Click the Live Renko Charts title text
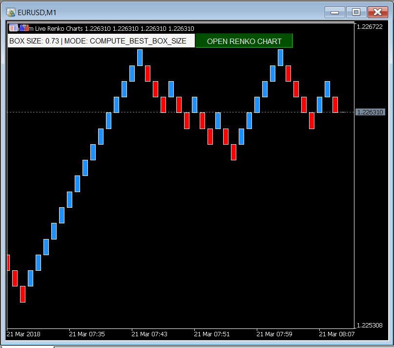 [x=59, y=28]
